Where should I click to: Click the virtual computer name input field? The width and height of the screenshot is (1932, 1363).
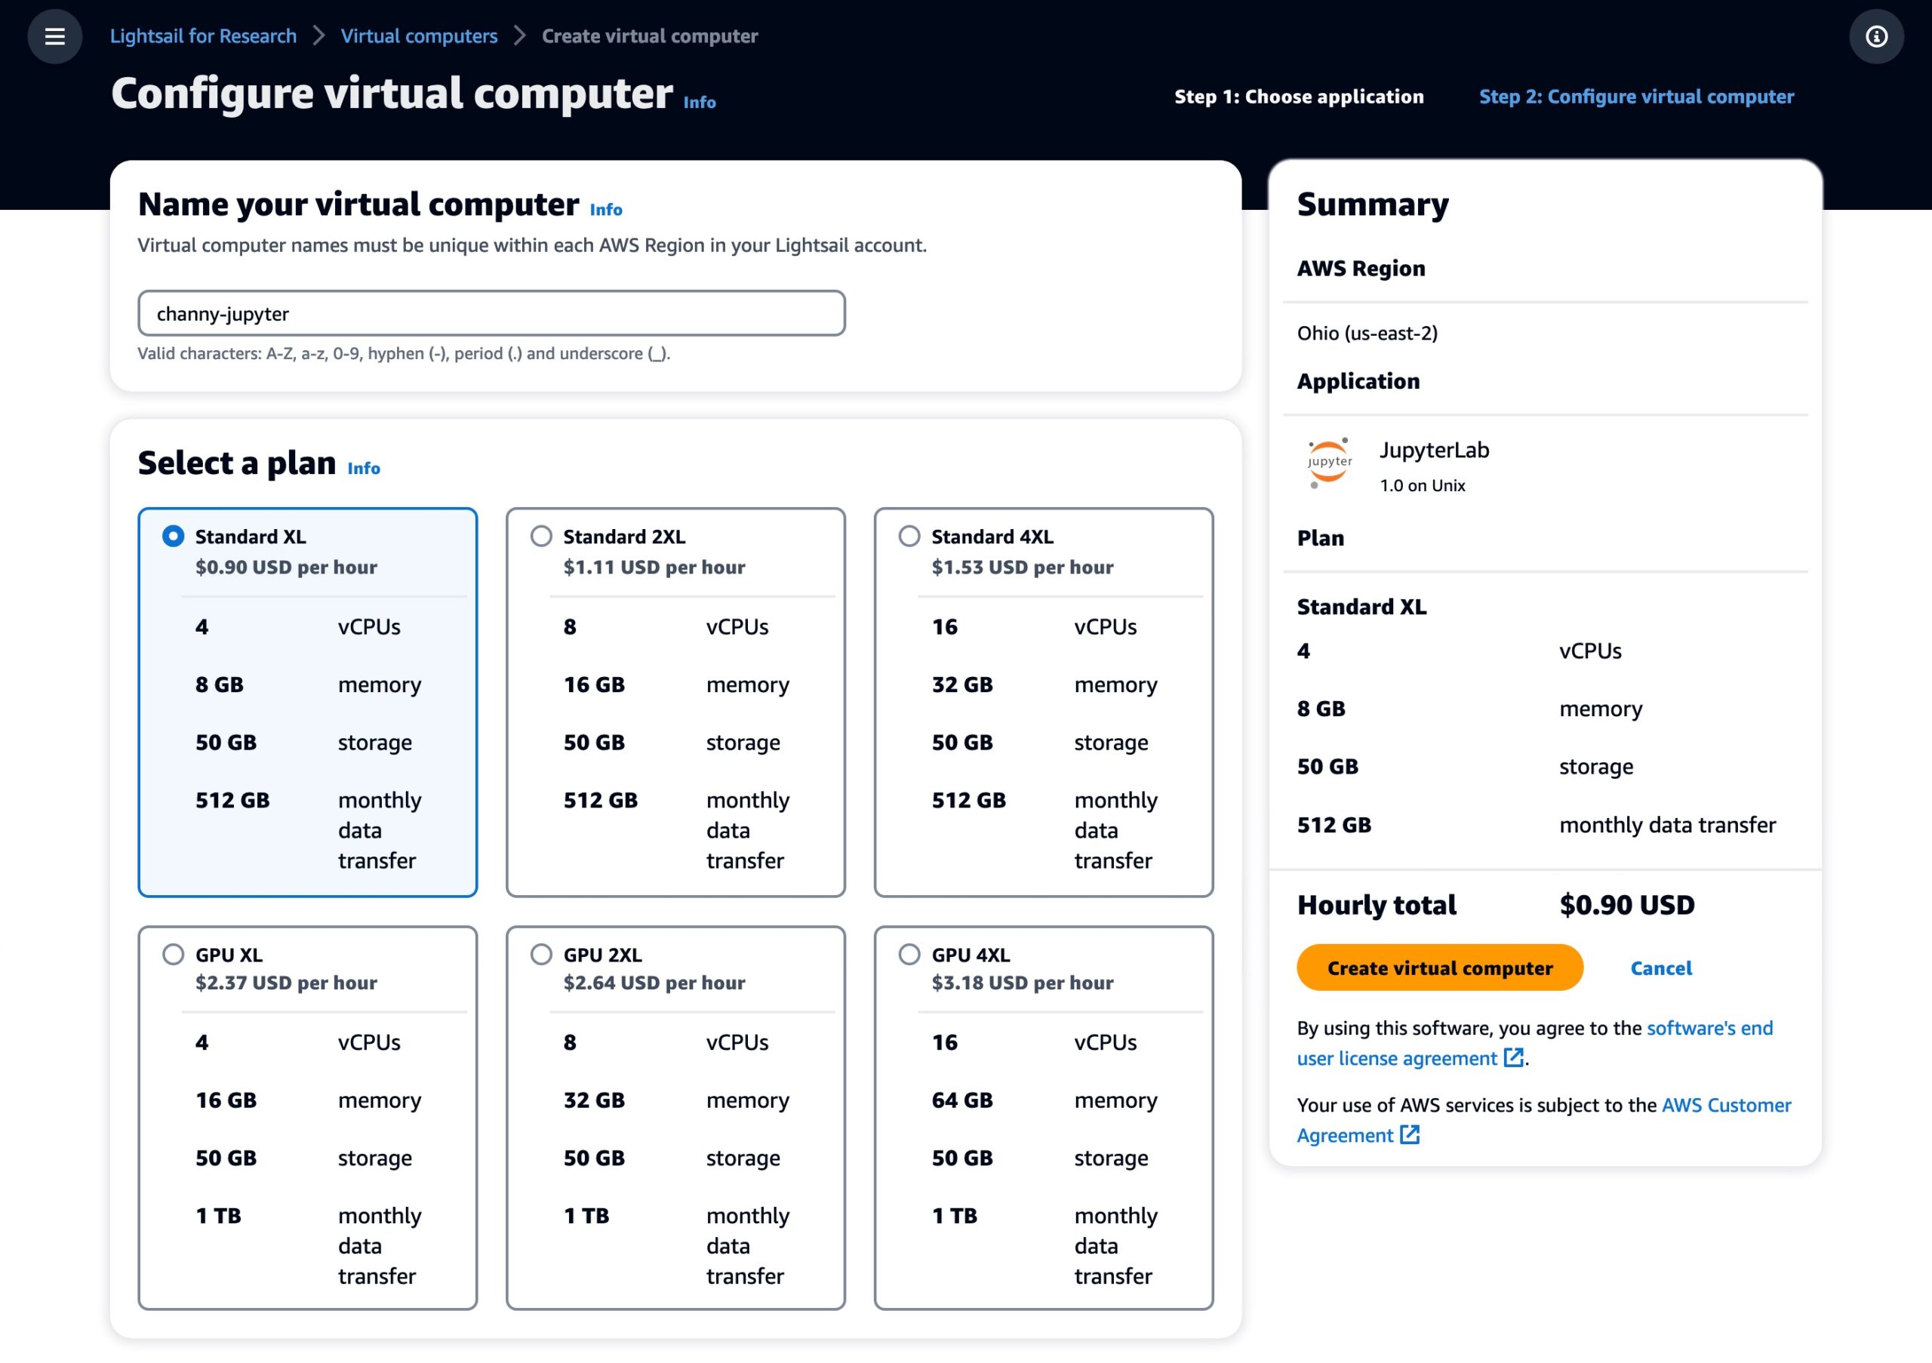pyautogui.click(x=491, y=314)
